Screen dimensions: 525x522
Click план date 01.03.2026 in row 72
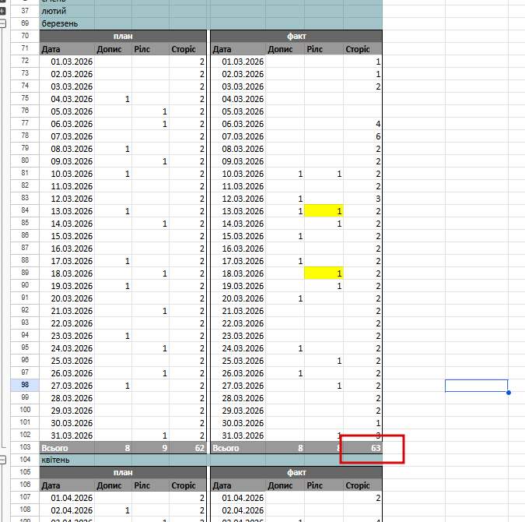coord(67,62)
